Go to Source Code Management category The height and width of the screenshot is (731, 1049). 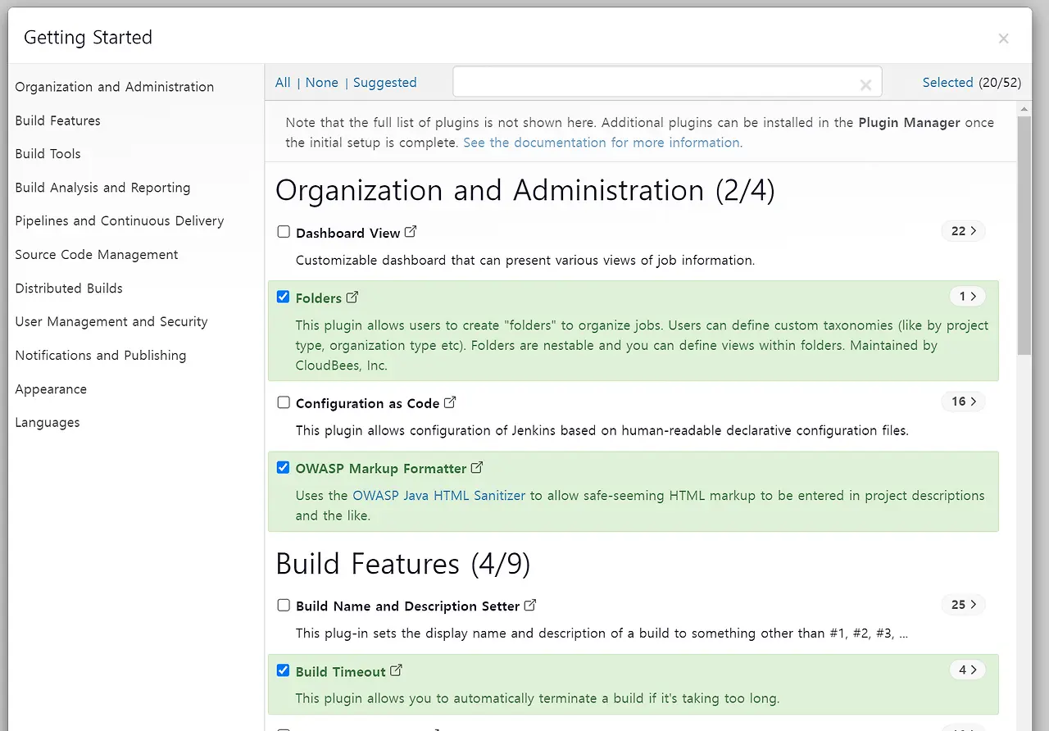point(97,255)
